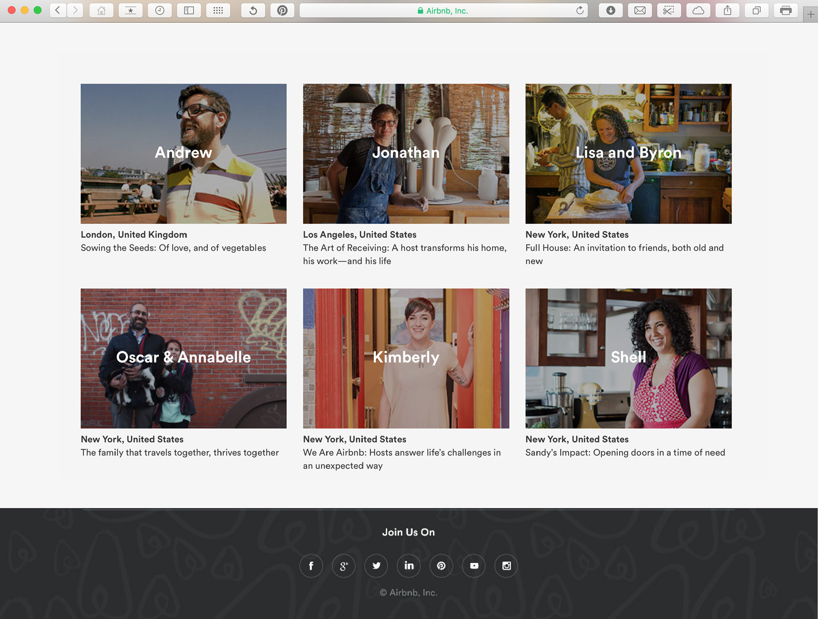This screenshot has width=818, height=619.
Task: Open the grid of dots icon
Action: tap(218, 10)
